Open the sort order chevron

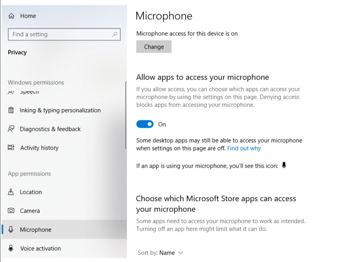(180, 253)
